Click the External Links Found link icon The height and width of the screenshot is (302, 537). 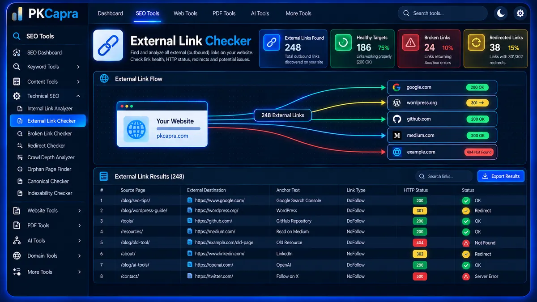[x=271, y=43]
